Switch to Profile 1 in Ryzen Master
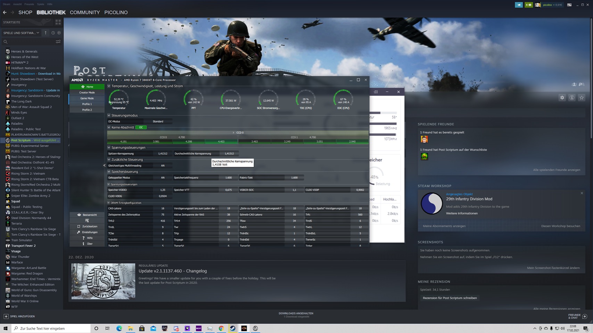The image size is (593, 333). (87, 104)
